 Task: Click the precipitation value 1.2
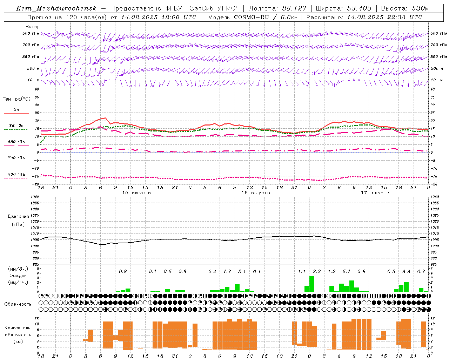click(331, 271)
